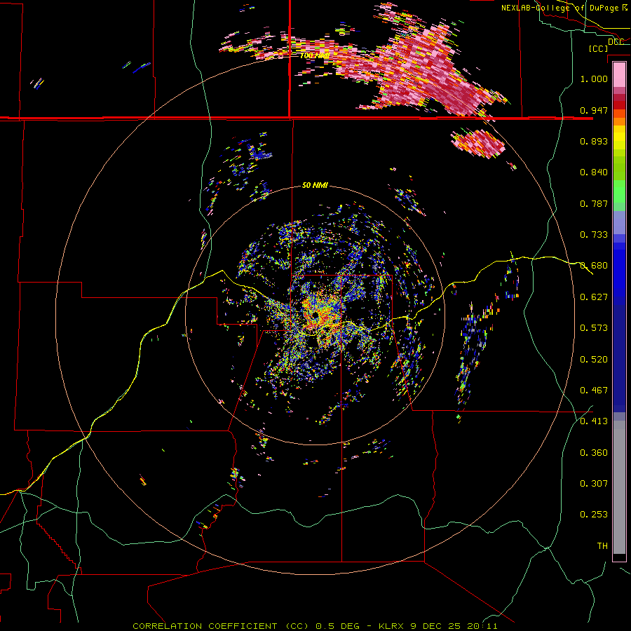Select the 0.840 legend value
This screenshot has width=631, height=631.
(594, 172)
